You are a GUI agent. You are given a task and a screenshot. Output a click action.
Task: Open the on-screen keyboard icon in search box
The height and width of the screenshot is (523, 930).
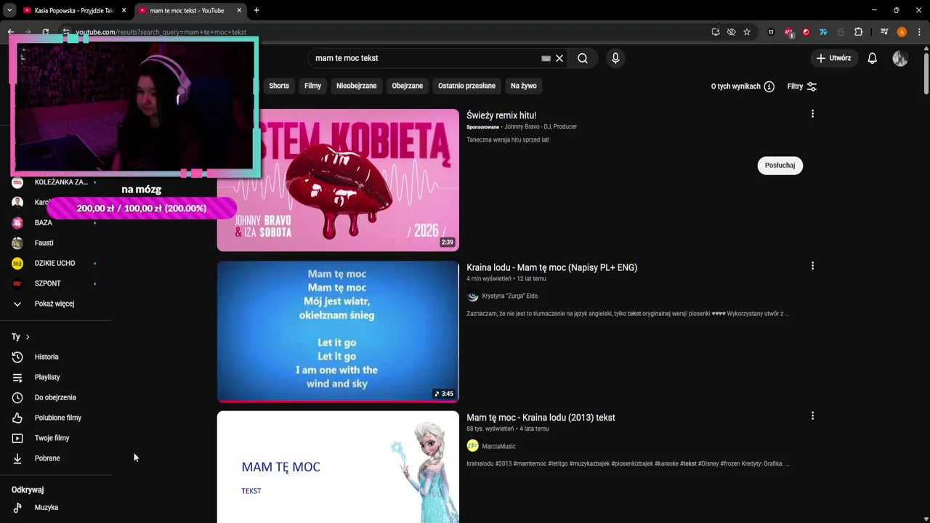[546, 58]
